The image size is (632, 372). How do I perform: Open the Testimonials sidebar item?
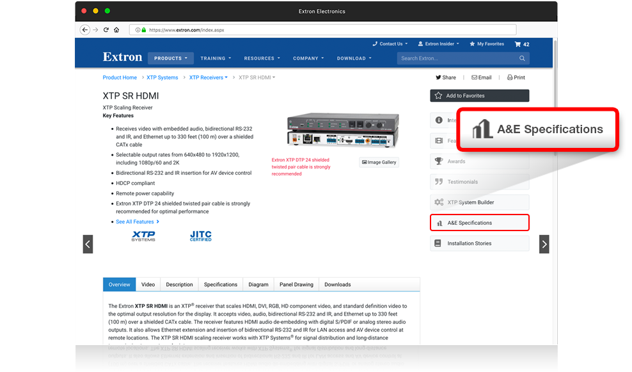[x=479, y=182]
